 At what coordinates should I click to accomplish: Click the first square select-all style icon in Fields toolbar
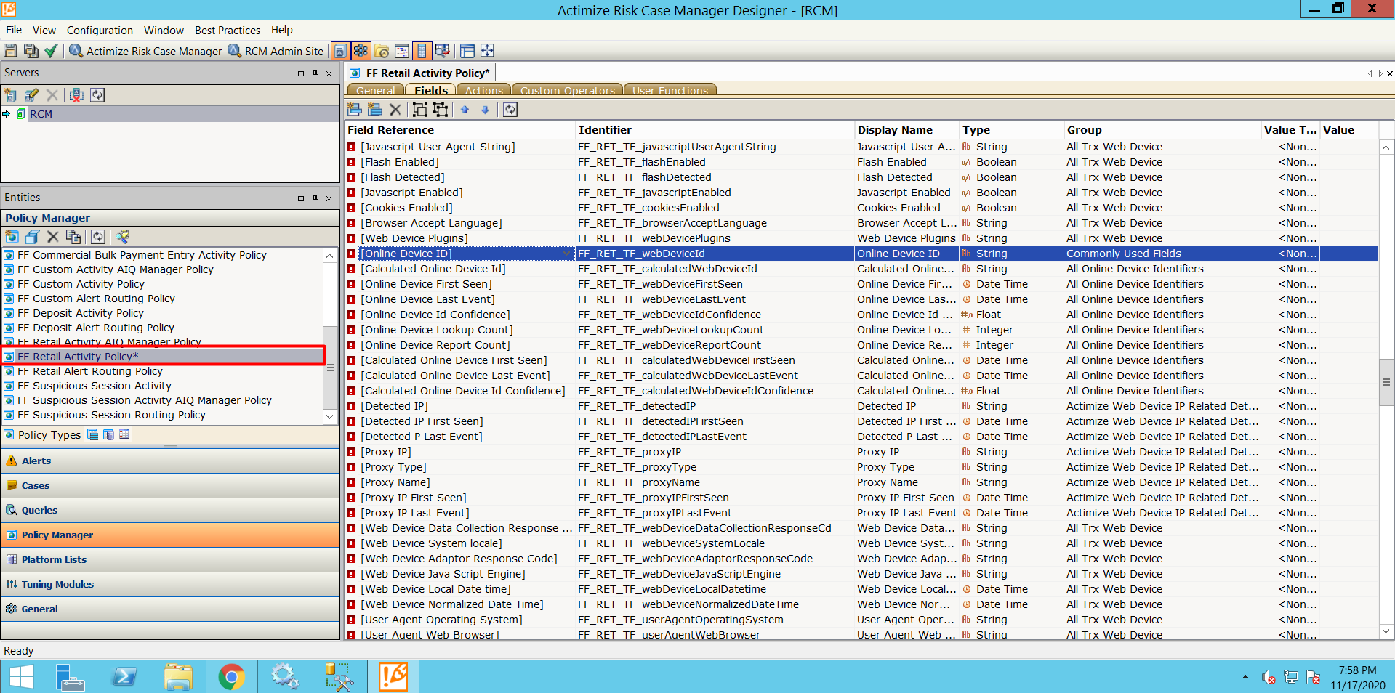[x=420, y=110]
